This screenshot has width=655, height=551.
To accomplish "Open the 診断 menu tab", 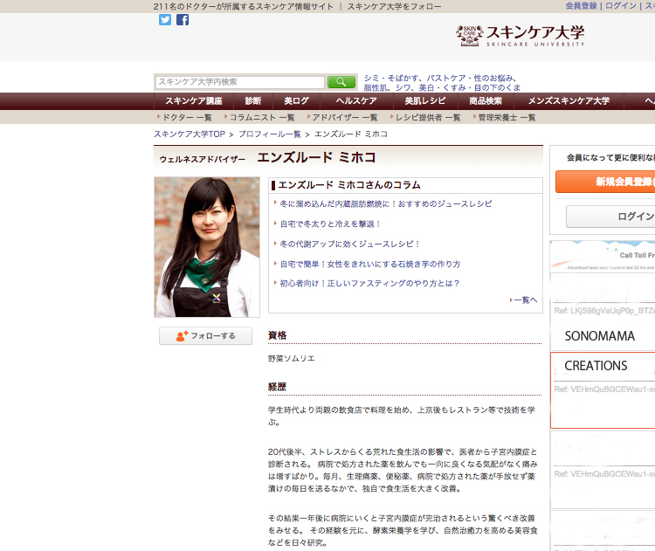I will pos(252,101).
